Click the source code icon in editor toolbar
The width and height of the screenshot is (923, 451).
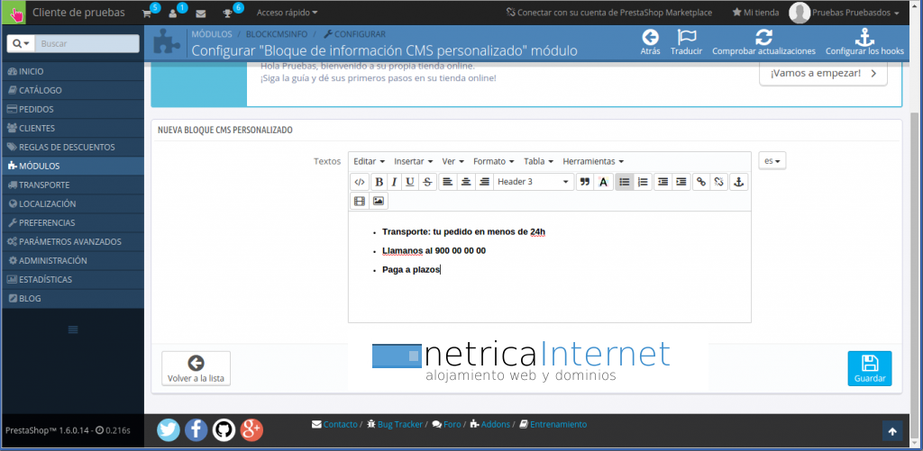pyautogui.click(x=360, y=182)
